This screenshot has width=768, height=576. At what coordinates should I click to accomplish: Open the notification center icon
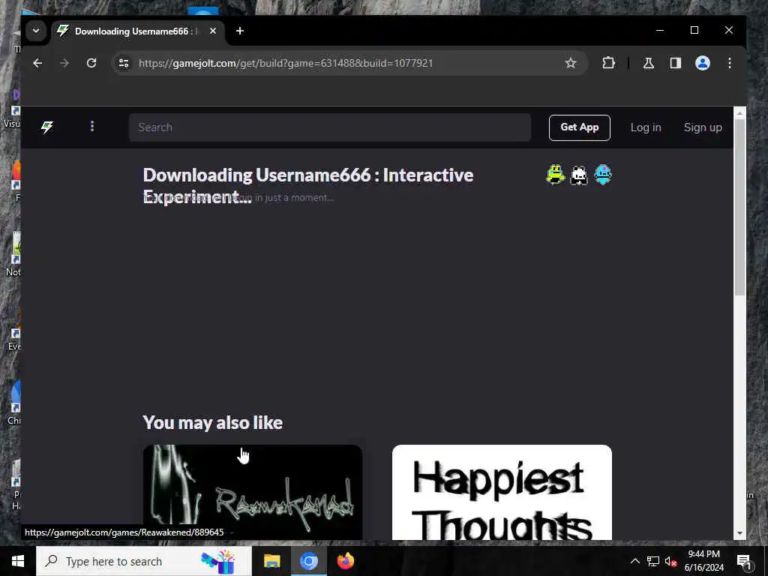click(745, 561)
